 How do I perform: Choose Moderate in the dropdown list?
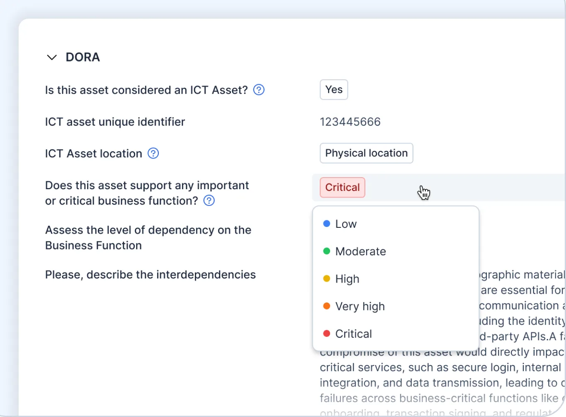[396, 251]
